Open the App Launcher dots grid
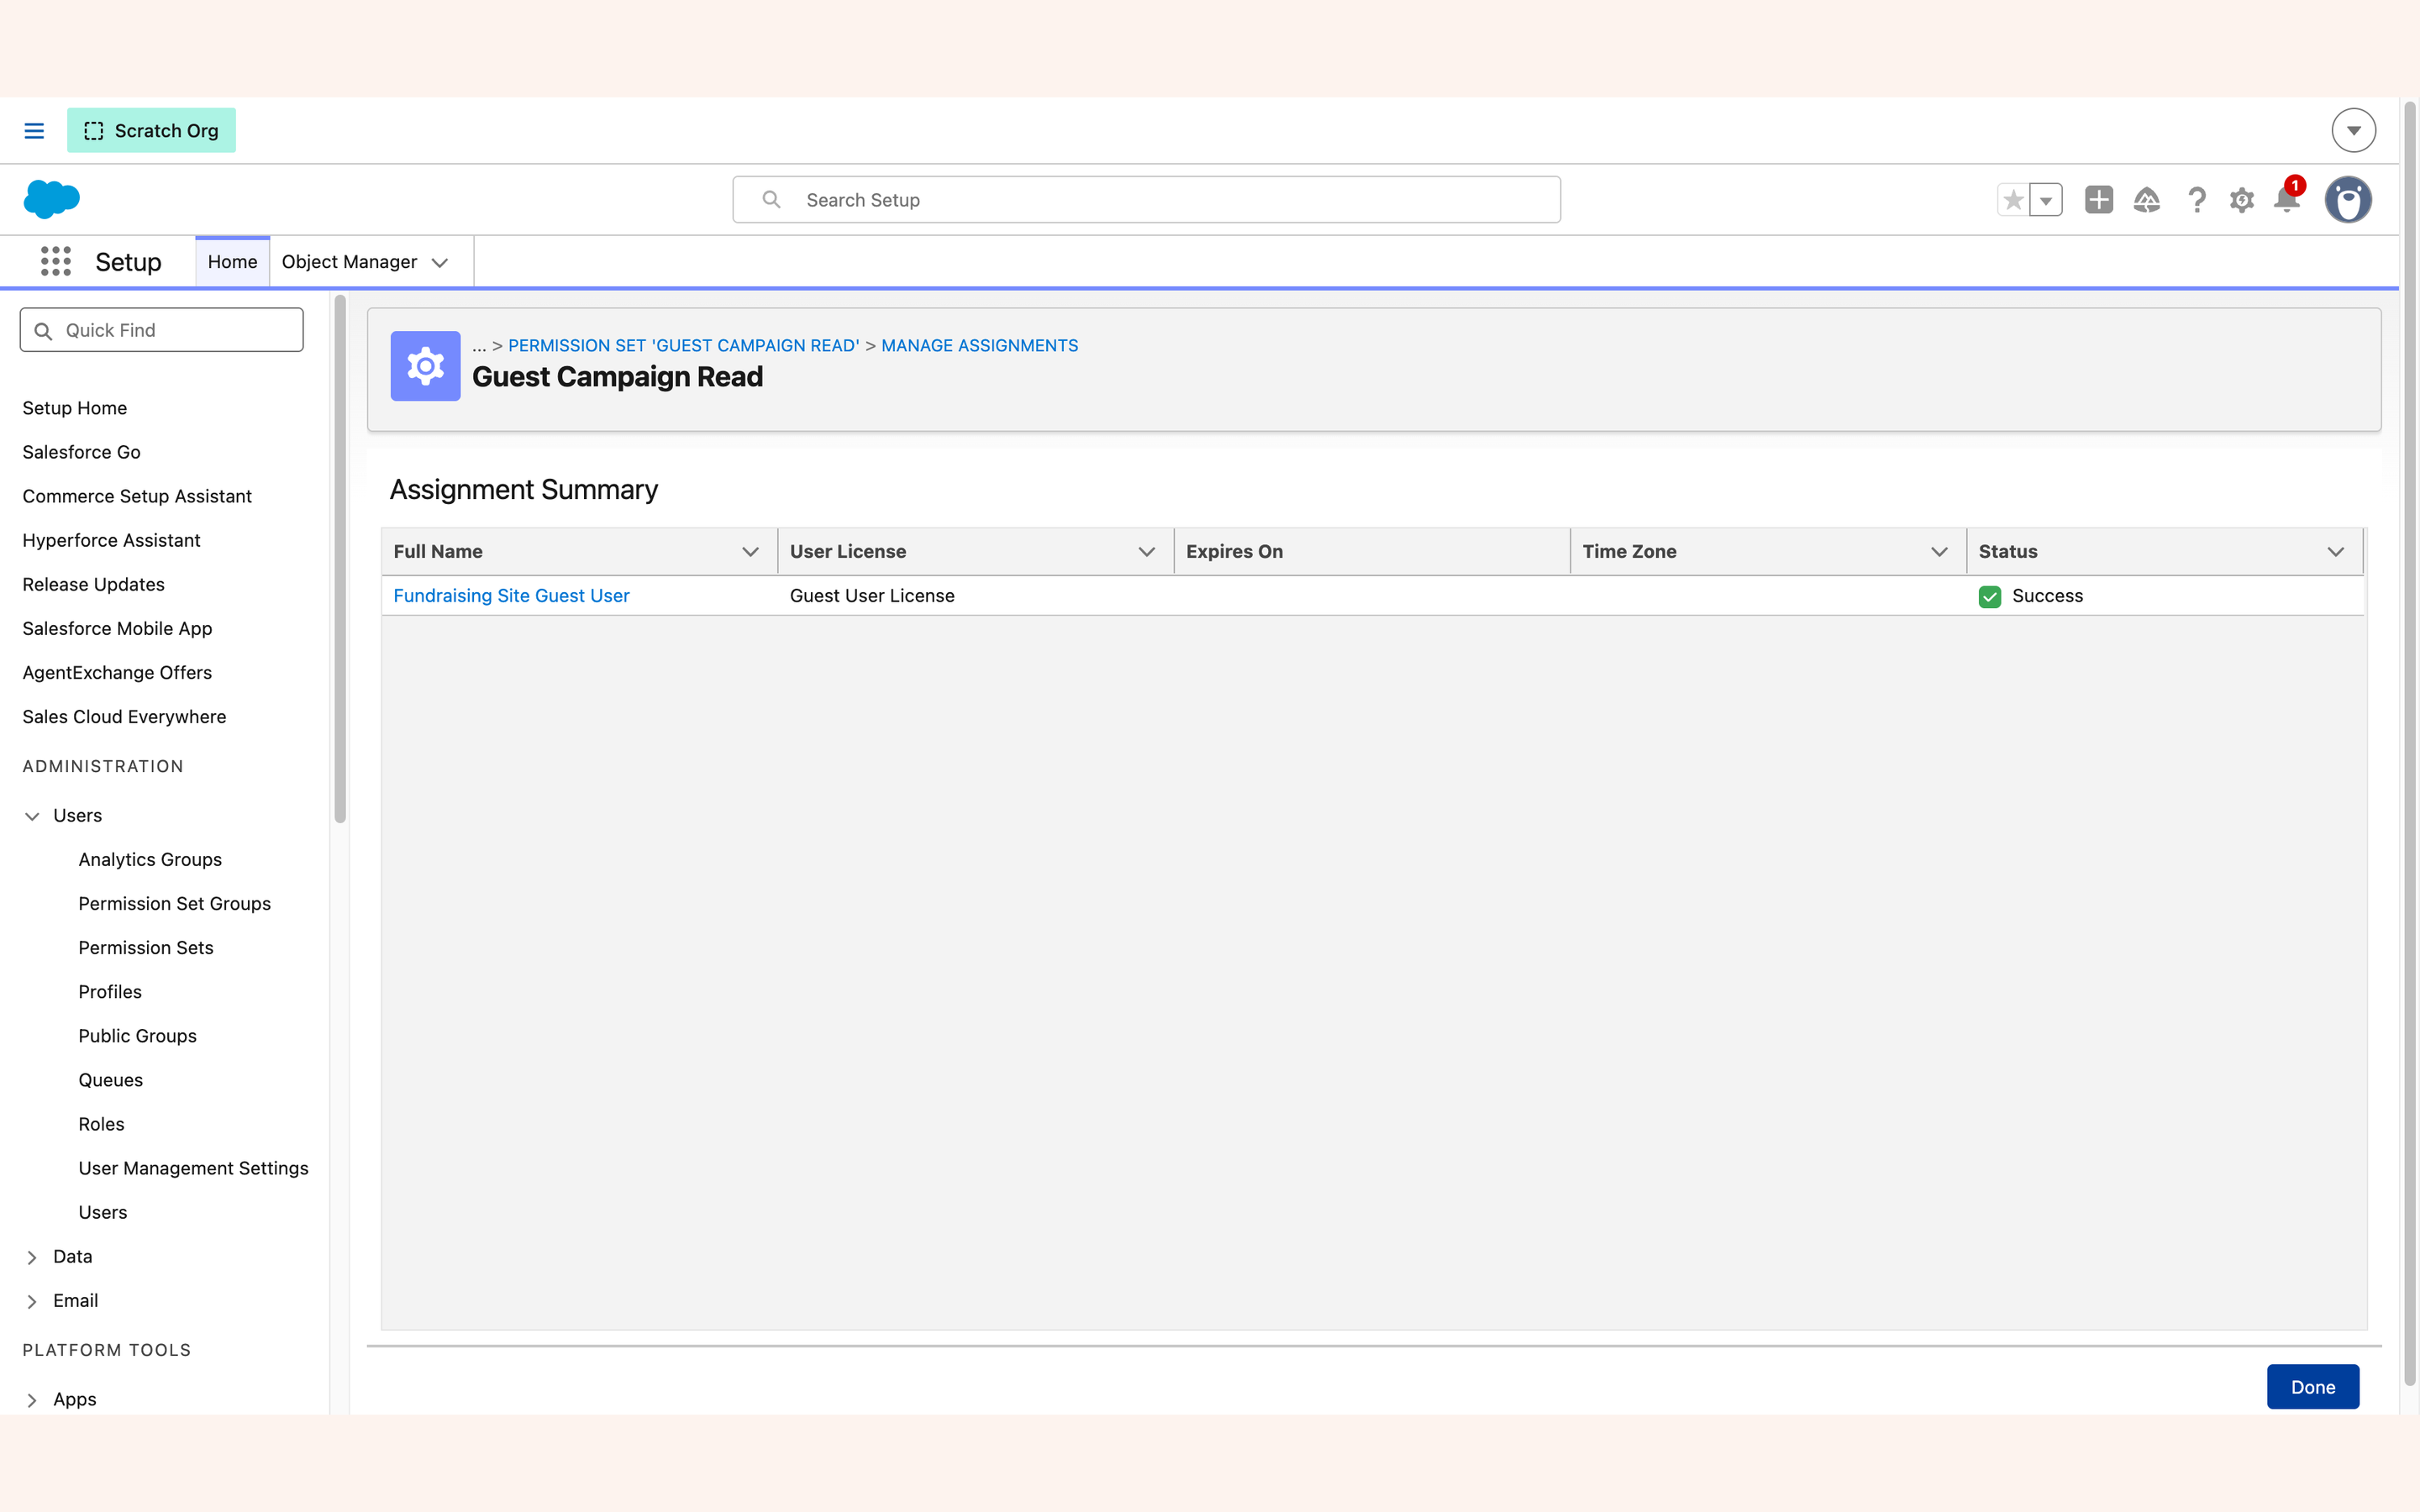The image size is (2420, 1512). point(56,262)
